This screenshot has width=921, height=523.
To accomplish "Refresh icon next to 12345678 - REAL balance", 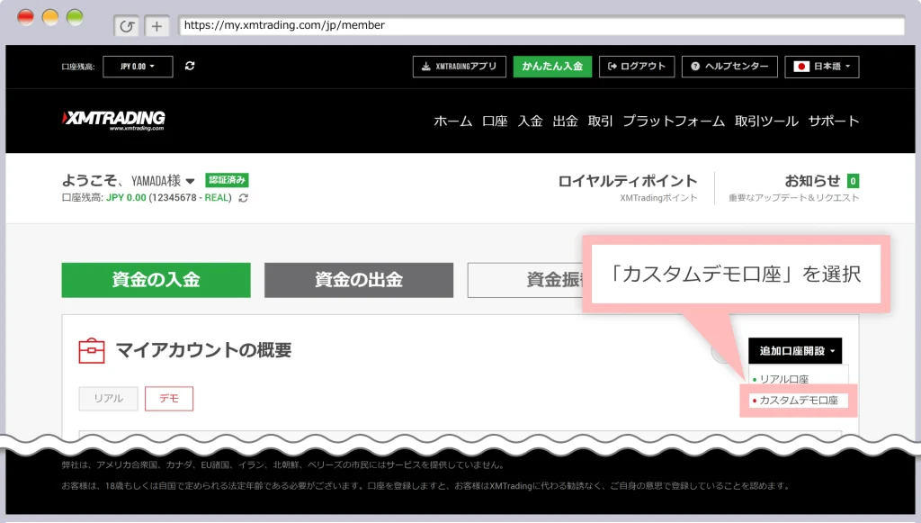I will tap(243, 198).
